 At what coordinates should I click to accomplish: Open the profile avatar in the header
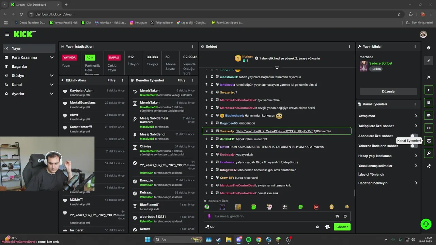423,34
